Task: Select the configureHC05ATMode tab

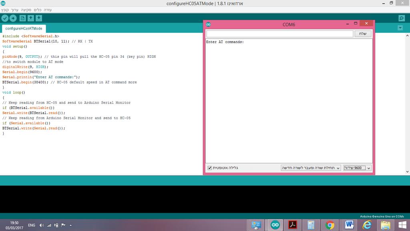Action: (24, 28)
